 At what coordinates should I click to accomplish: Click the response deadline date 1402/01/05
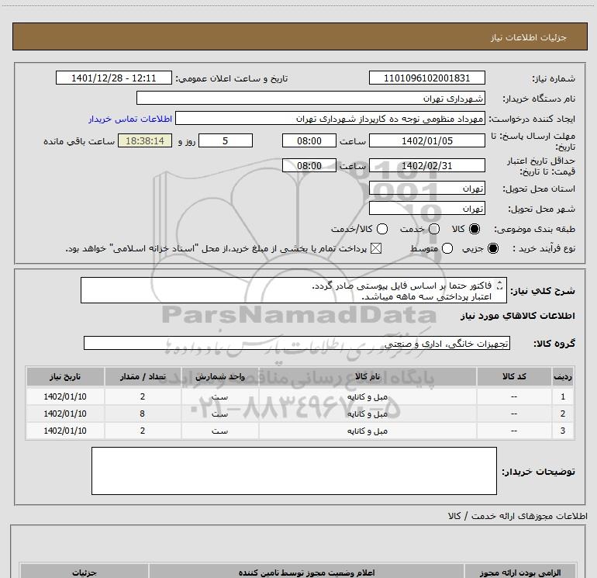coord(426,140)
